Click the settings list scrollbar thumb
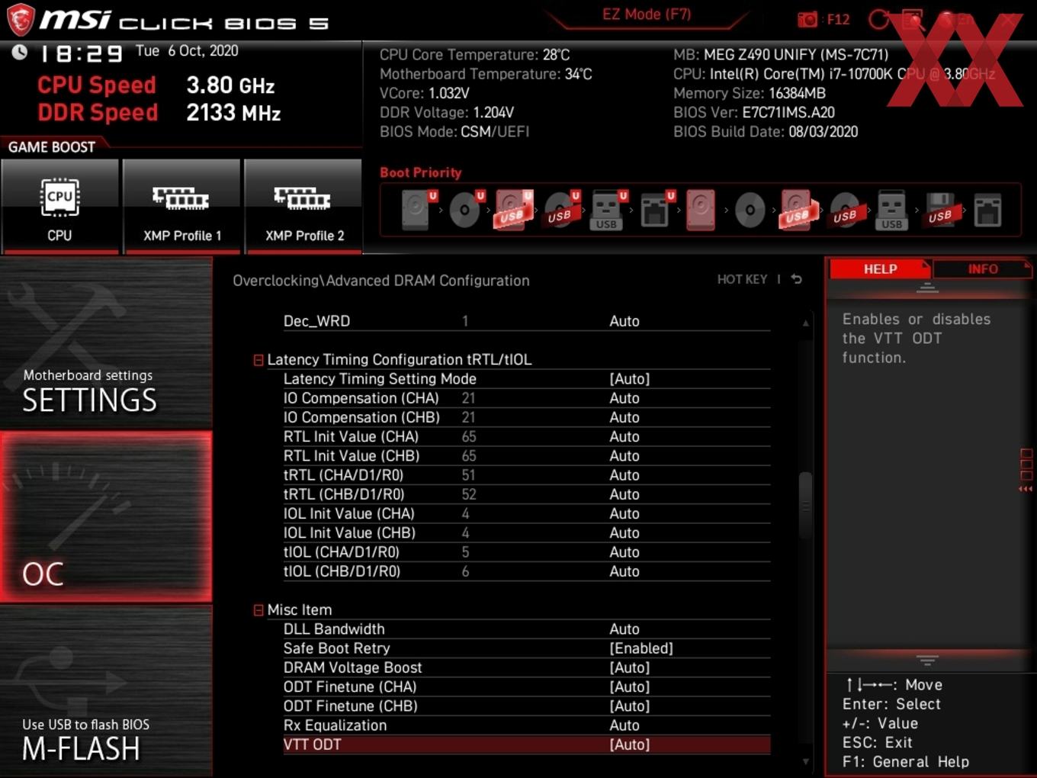 [805, 505]
